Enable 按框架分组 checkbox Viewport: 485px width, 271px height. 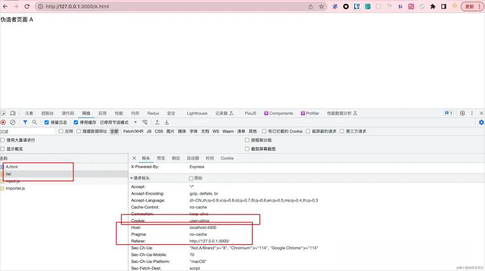coord(247,140)
